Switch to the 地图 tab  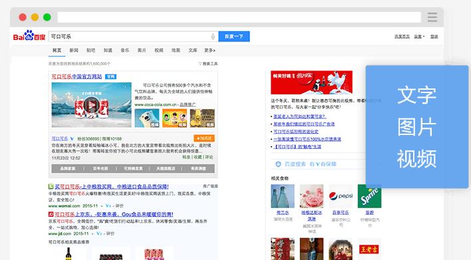(176, 51)
